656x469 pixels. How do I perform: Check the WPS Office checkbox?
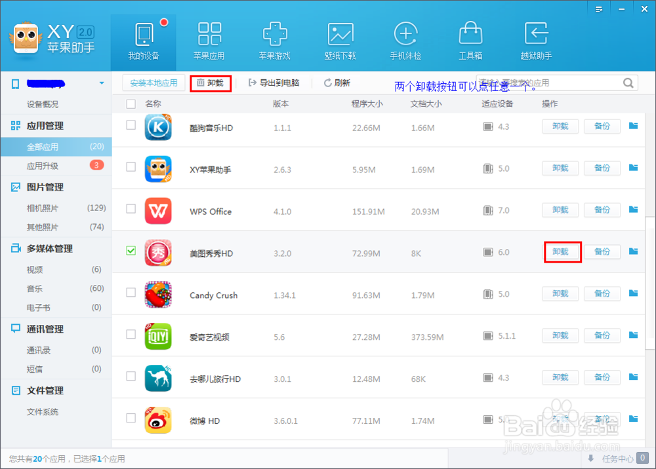(x=131, y=208)
